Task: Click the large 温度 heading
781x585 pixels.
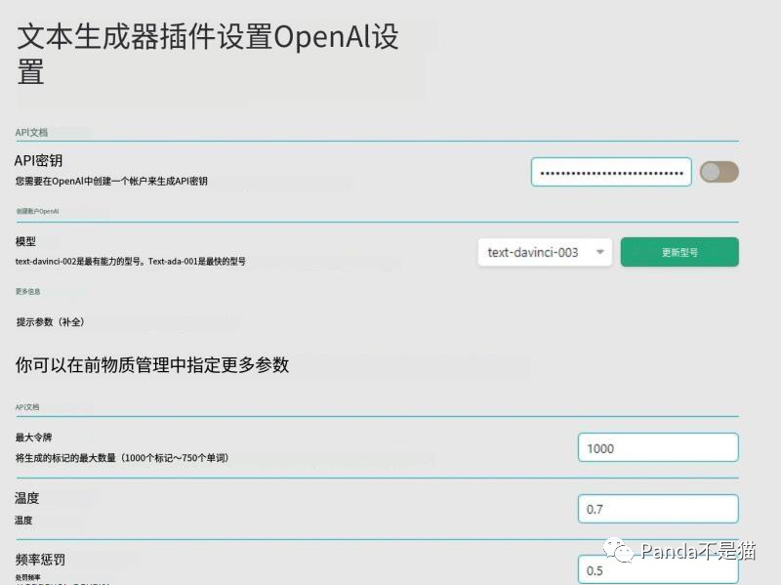Action: click(x=27, y=498)
